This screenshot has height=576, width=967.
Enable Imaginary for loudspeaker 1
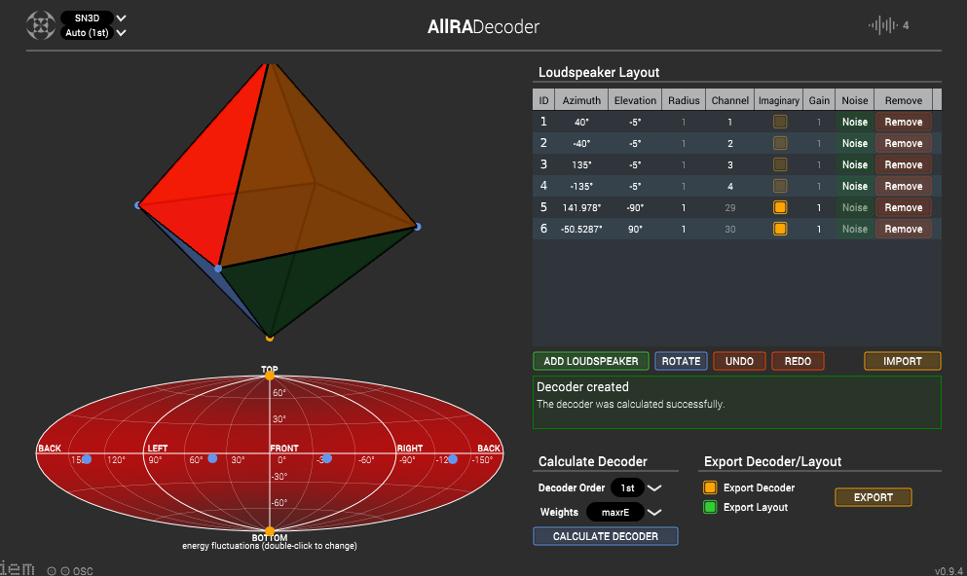pyautogui.click(x=779, y=121)
